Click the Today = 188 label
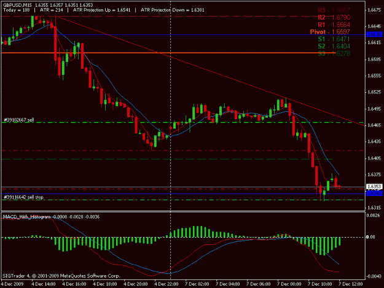Image resolution: width=384 pixels, height=288 pixels. point(16,10)
